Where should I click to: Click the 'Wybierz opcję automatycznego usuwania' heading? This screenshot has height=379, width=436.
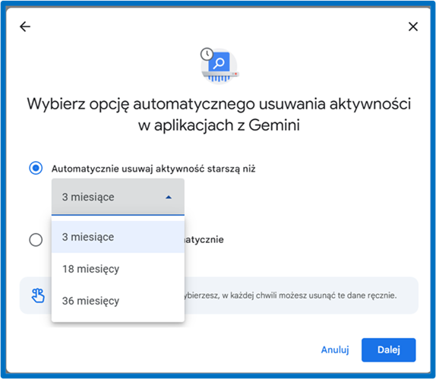pyautogui.click(x=219, y=105)
